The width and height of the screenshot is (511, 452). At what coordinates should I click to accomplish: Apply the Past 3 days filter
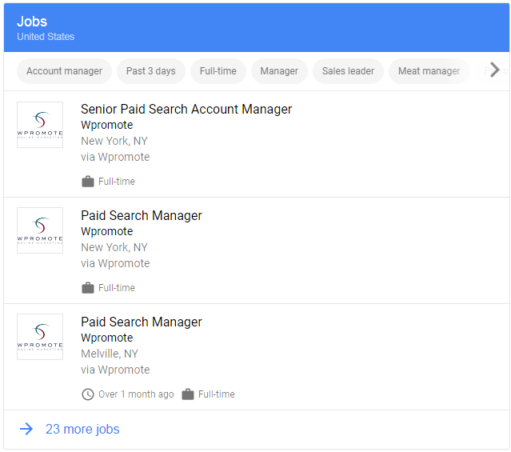point(151,71)
